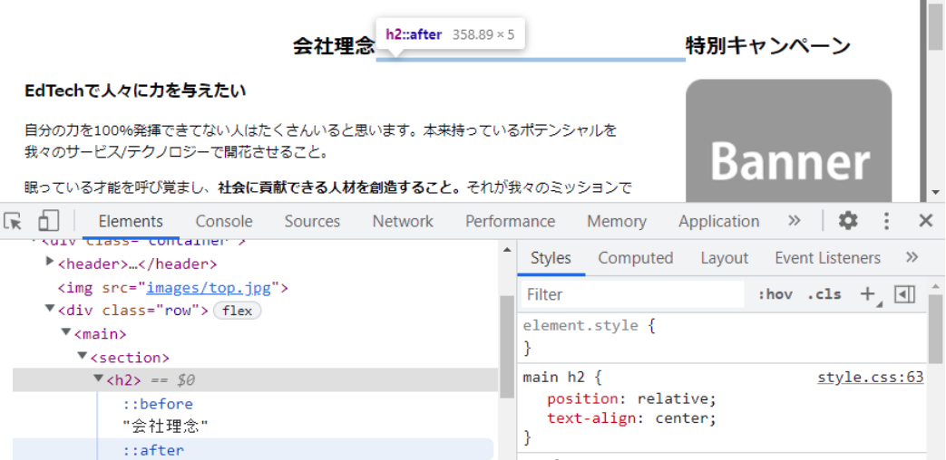Click the 特別キャンペーン heading
The height and width of the screenshot is (460, 946).
point(768,46)
